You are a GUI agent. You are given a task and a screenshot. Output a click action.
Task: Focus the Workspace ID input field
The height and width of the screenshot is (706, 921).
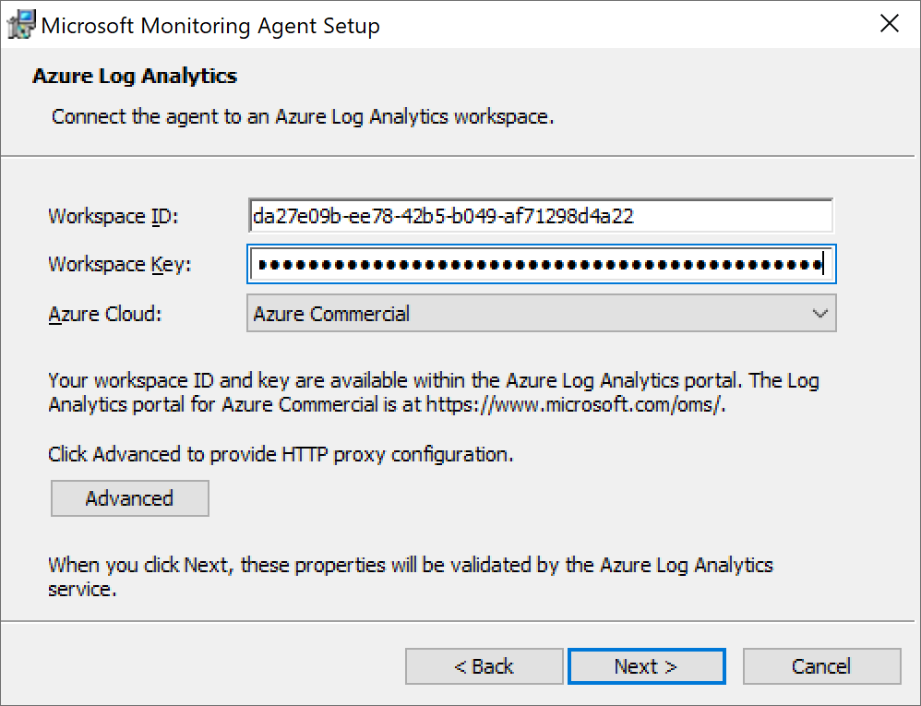coord(541,216)
